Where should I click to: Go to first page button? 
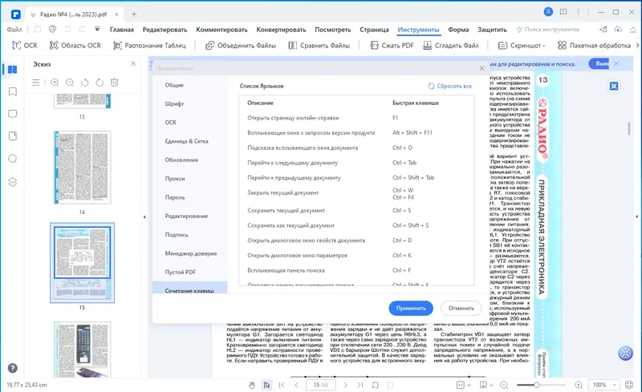coord(282,385)
